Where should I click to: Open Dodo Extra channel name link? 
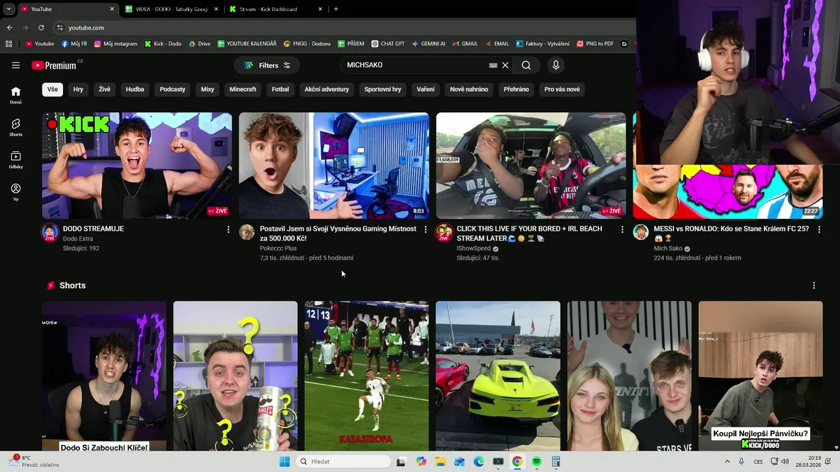point(77,239)
